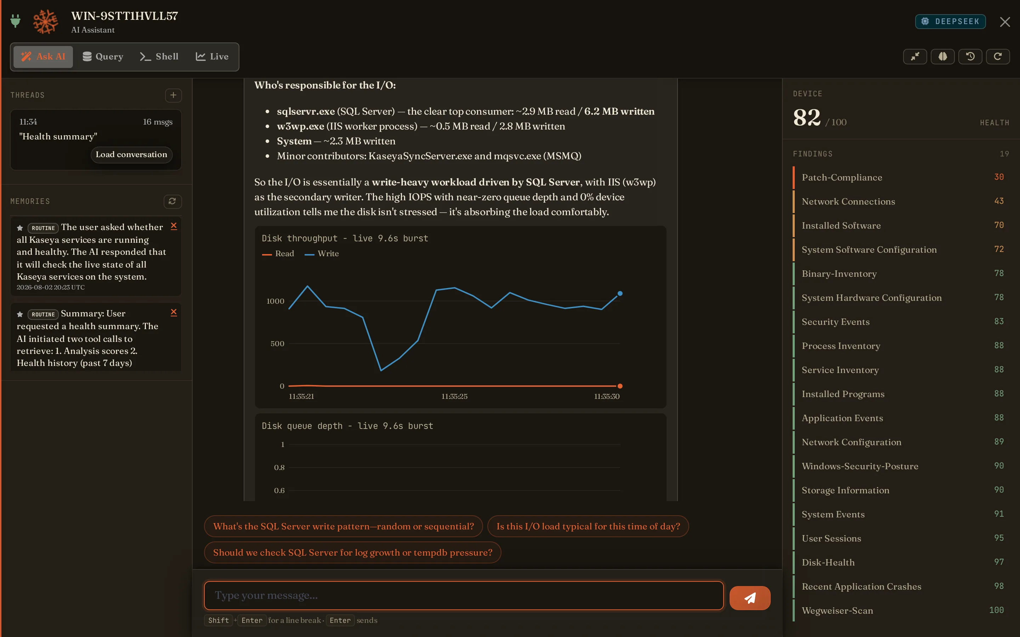Click the ROUTINE tag on summary memory
The width and height of the screenshot is (1020, 637).
pyautogui.click(x=43, y=314)
